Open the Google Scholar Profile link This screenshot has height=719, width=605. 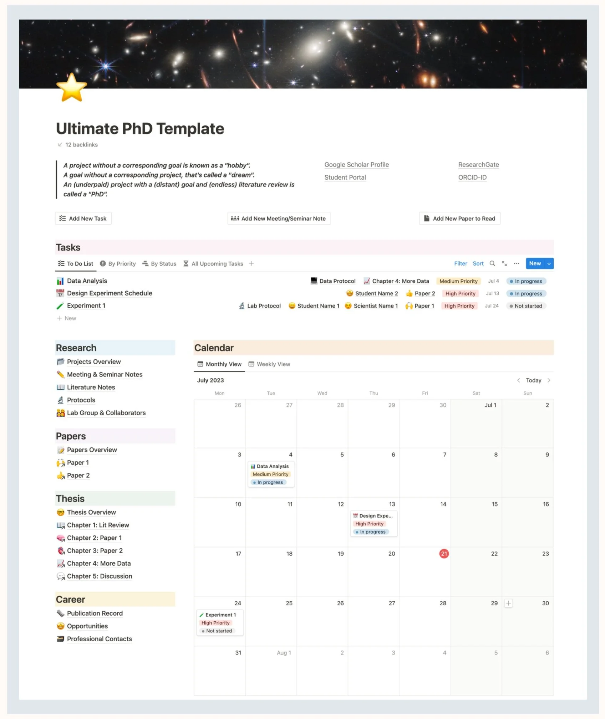coord(356,164)
